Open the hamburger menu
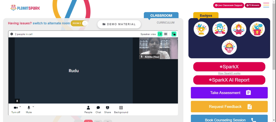 (x=266, y=5)
